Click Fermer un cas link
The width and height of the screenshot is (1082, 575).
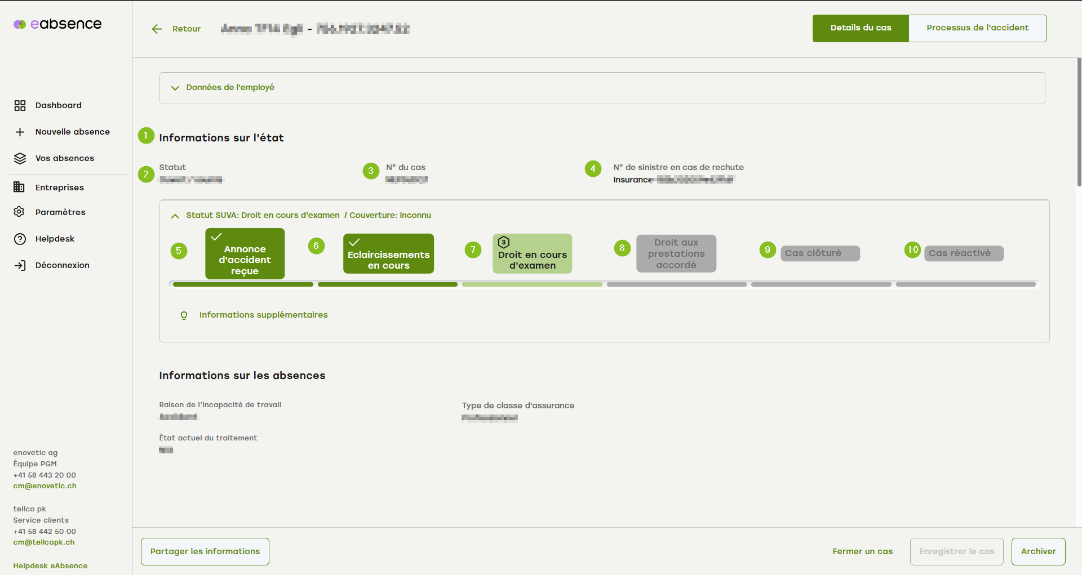tap(862, 551)
